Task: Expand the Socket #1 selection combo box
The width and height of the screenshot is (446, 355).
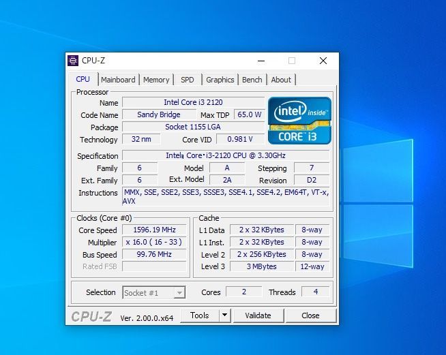Action: [154, 292]
